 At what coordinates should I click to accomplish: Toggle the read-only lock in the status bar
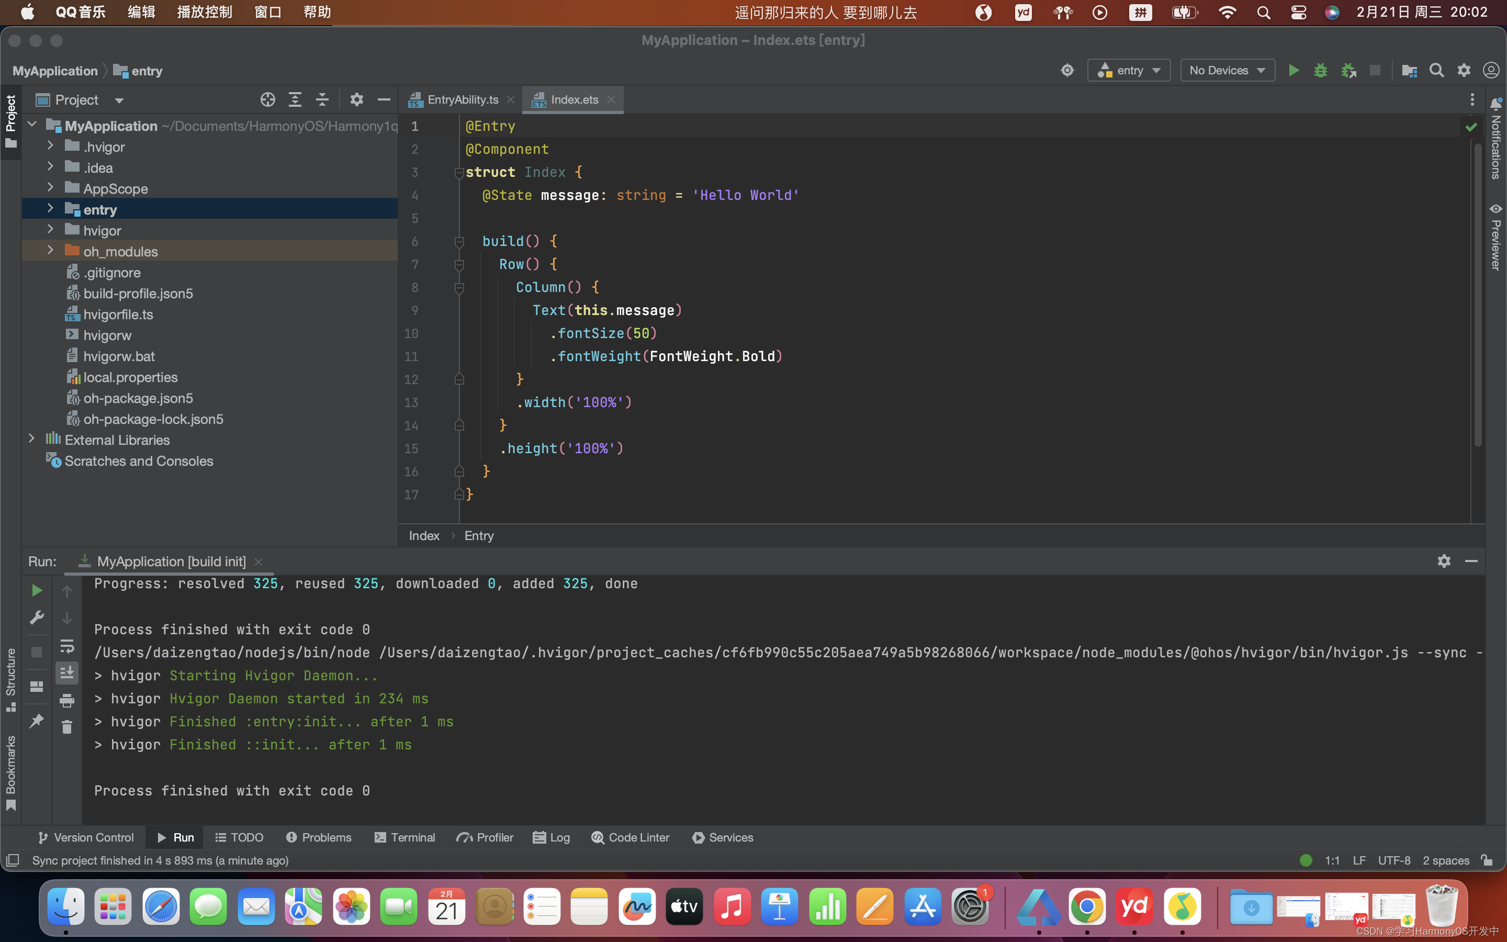tap(1488, 860)
